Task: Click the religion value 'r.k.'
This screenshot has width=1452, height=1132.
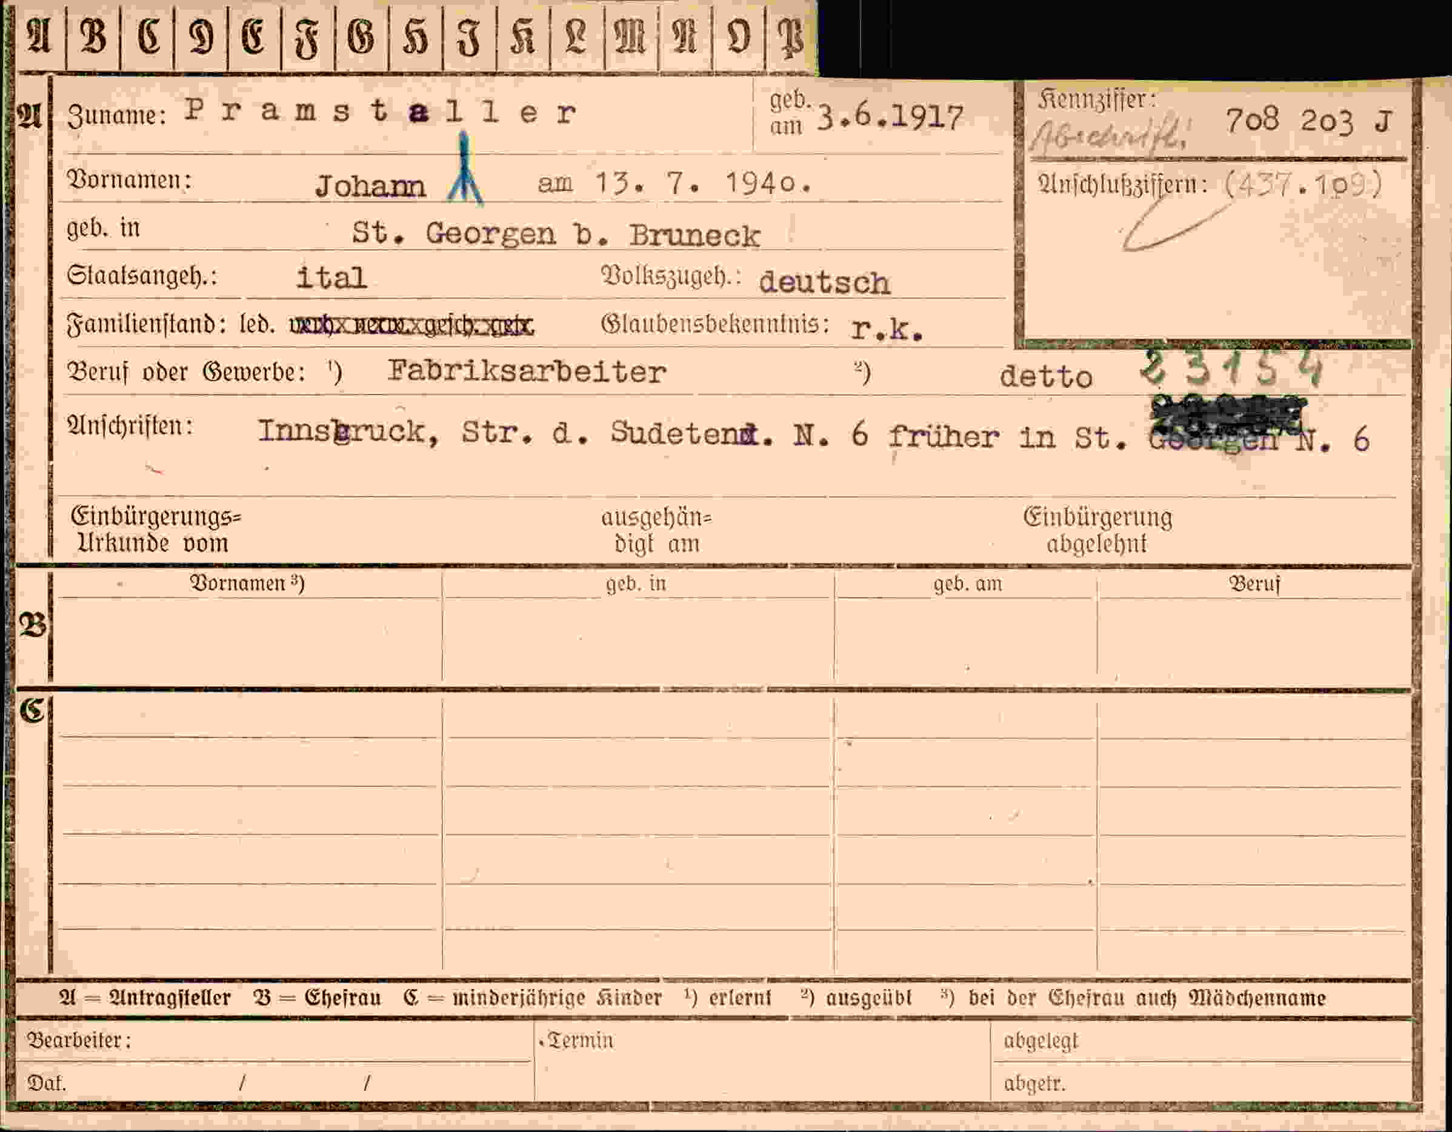Action: [887, 328]
